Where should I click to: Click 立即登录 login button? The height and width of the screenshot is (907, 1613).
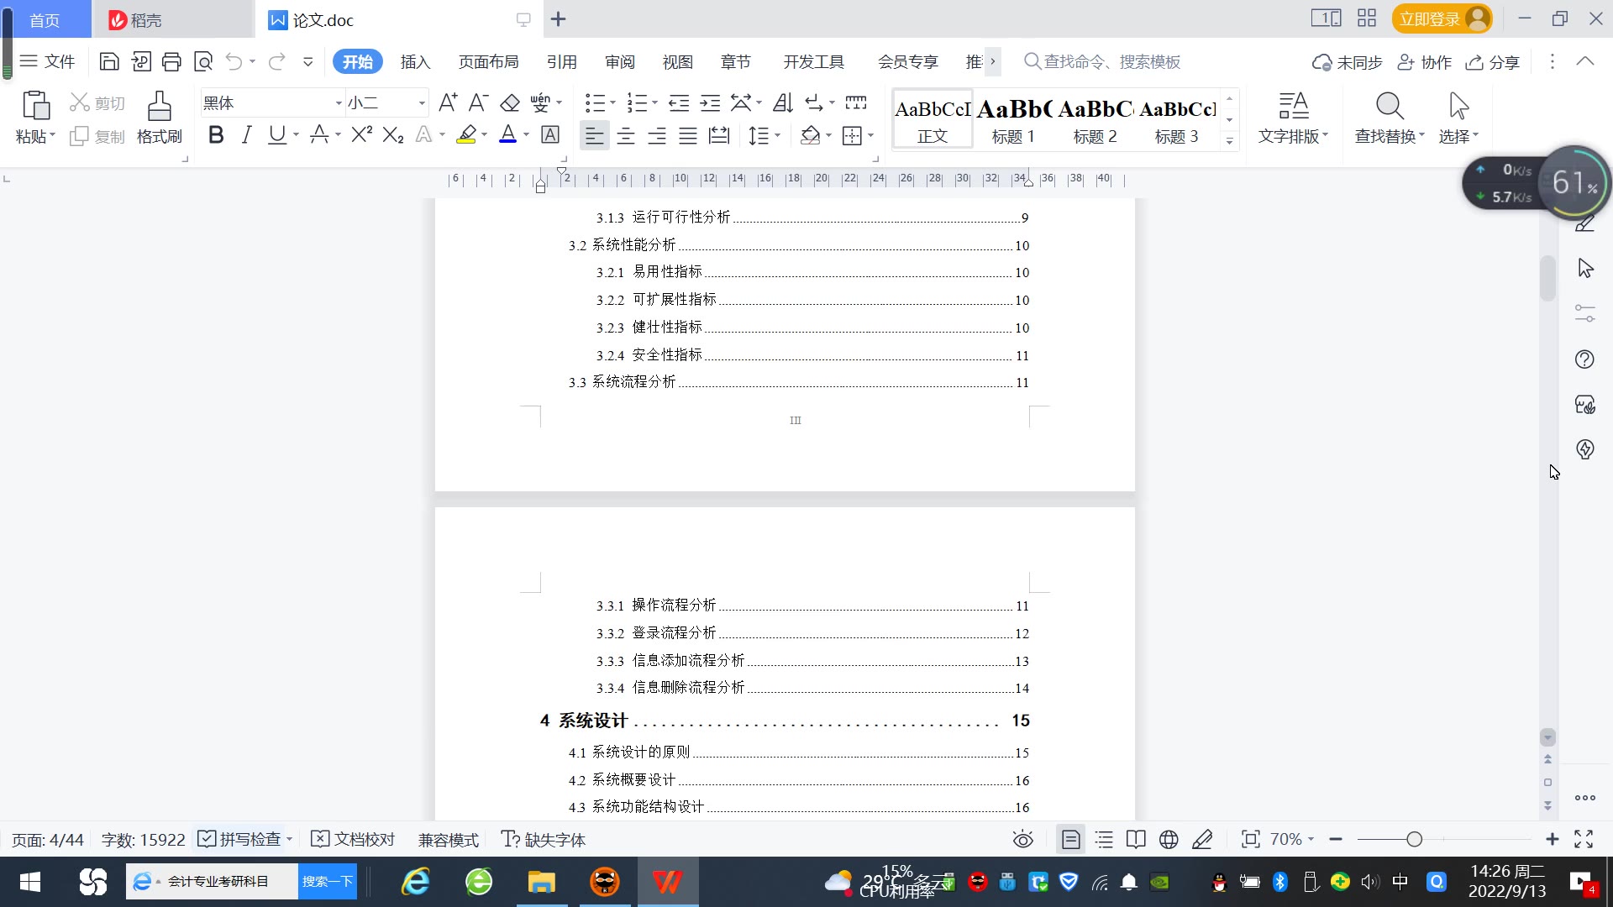(1442, 18)
